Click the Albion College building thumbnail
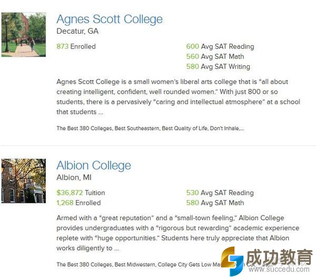Screen dimensions: 316x277 coord(23,181)
